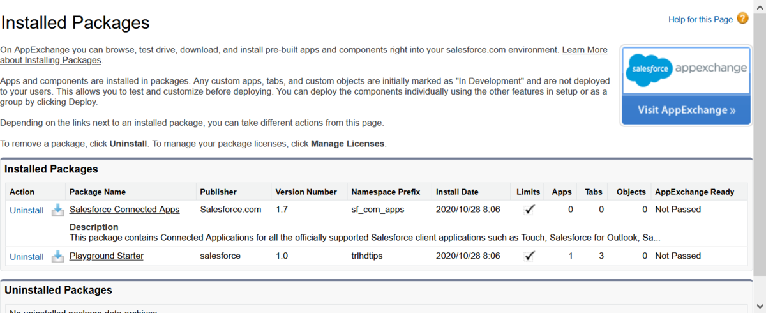The width and height of the screenshot is (766, 313).
Task: Click namespace prefix sf_com_apps
Action: (378, 210)
